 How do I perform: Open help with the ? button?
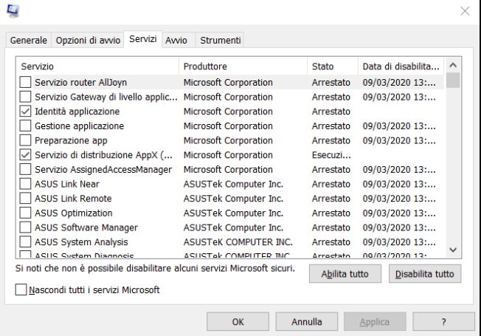click(443, 321)
